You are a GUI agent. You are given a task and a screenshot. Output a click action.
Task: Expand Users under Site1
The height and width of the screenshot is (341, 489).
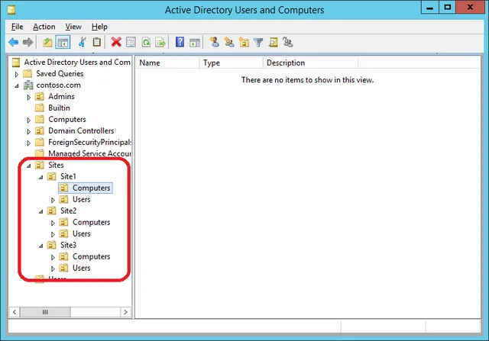[x=53, y=200]
